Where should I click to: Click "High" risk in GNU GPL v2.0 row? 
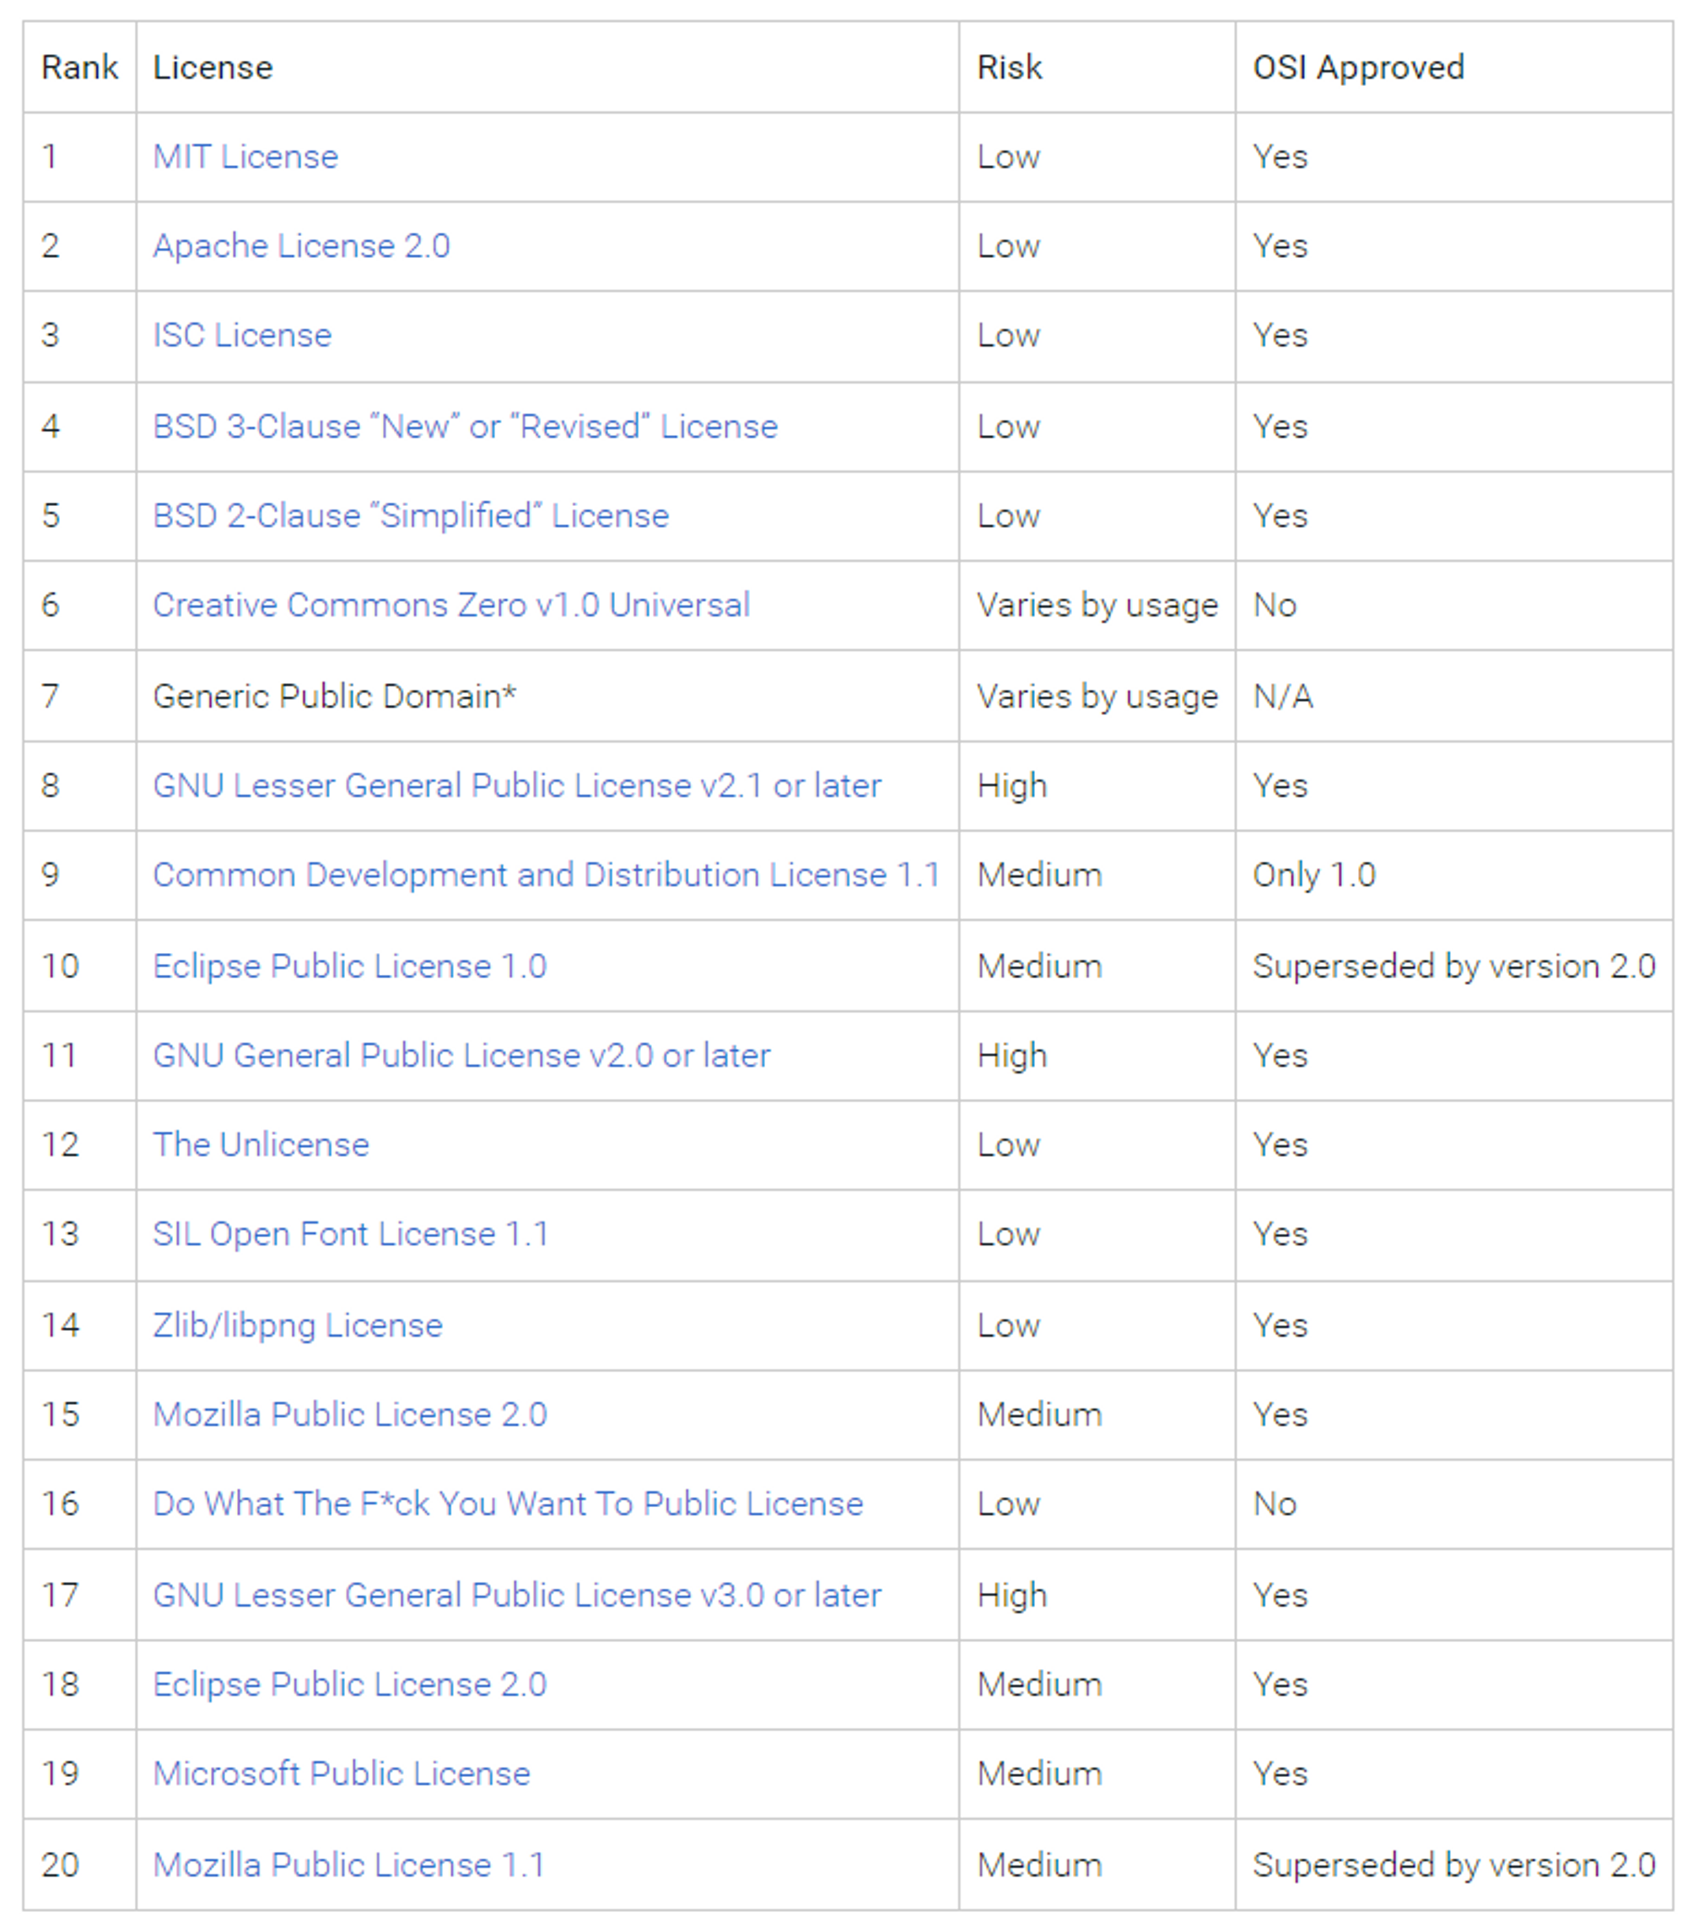tap(1012, 1055)
